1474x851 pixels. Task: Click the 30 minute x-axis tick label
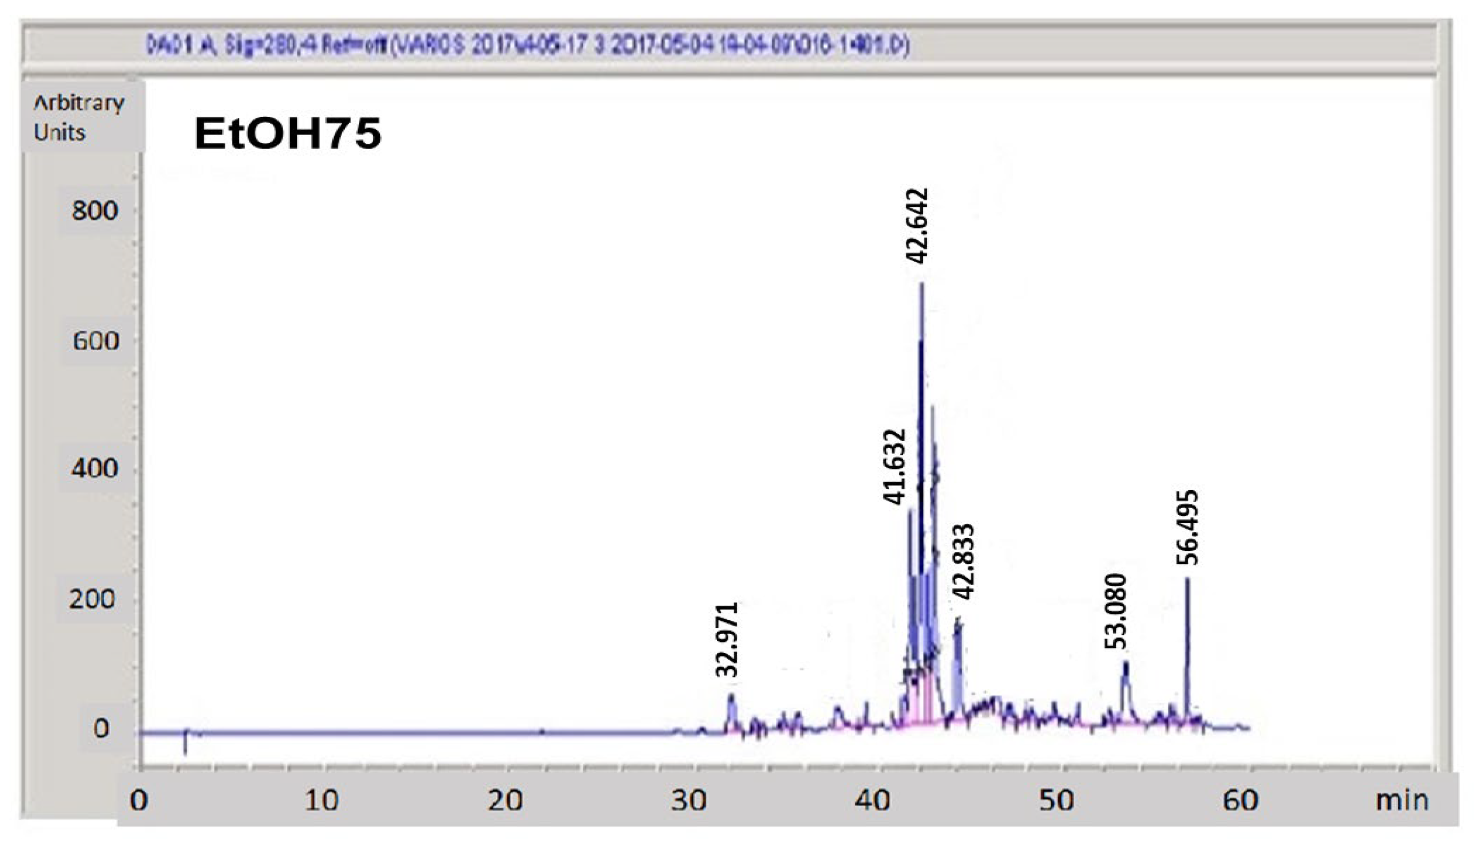pos(689,801)
